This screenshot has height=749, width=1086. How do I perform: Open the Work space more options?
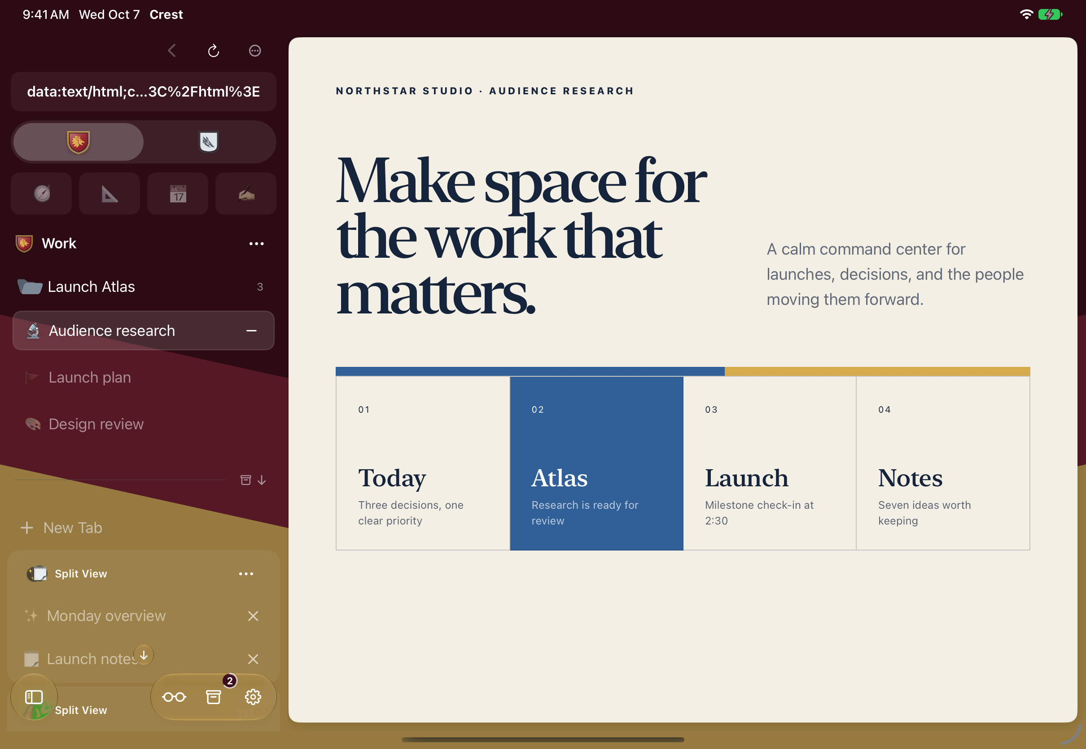(257, 243)
